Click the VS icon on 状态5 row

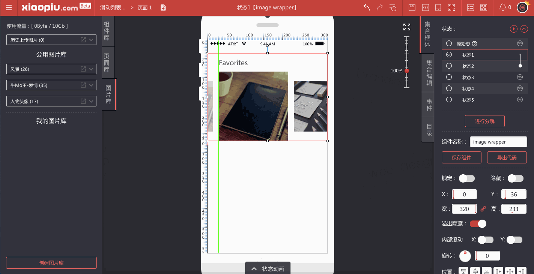tap(520, 100)
